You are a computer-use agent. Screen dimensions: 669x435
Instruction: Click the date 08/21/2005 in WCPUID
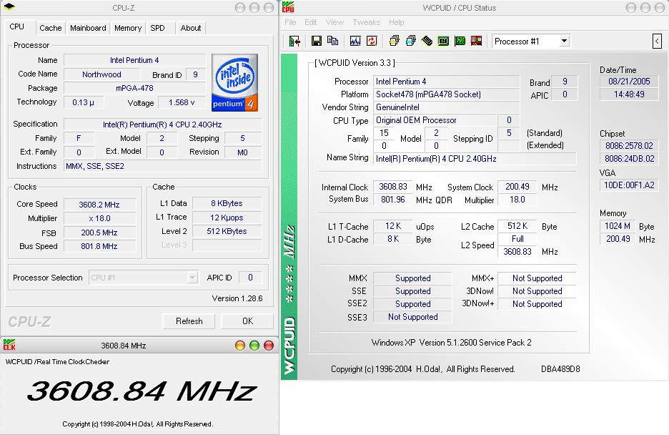[629, 82]
